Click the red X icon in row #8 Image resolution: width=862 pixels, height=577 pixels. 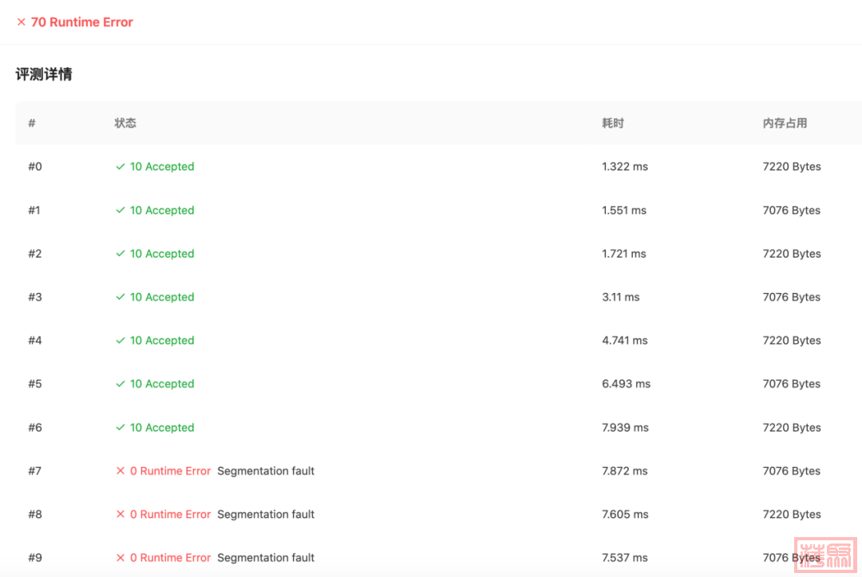pyautogui.click(x=121, y=514)
